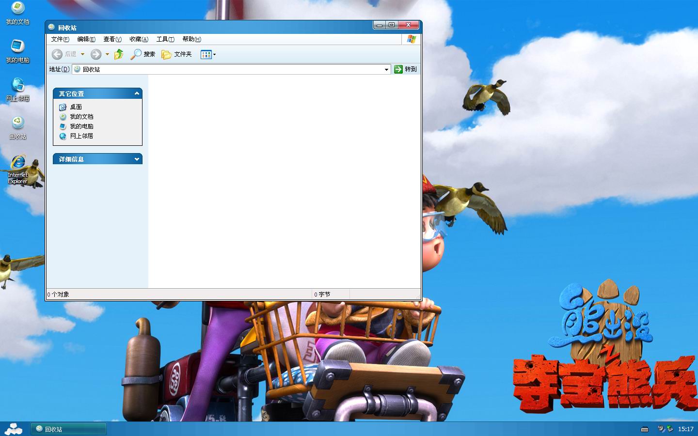
Task: Click the 转到 go button
Action: coord(406,69)
